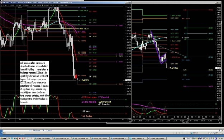Click the '157 Today' range value
This screenshot has width=224, height=140.
87,116
